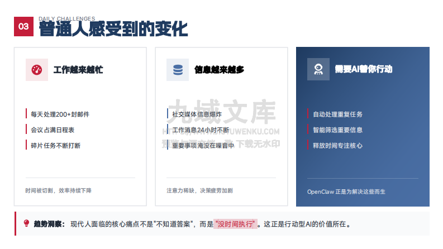Image resolution: width=443 pixels, height=249 pixels.
Task: Click the slide title 普通人感受到的变化
Action: pyautogui.click(x=113, y=29)
